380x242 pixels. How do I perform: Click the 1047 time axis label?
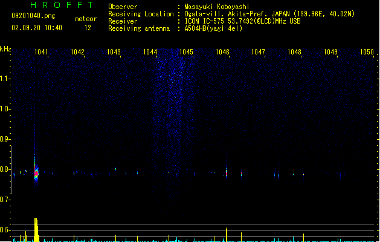[258, 52]
